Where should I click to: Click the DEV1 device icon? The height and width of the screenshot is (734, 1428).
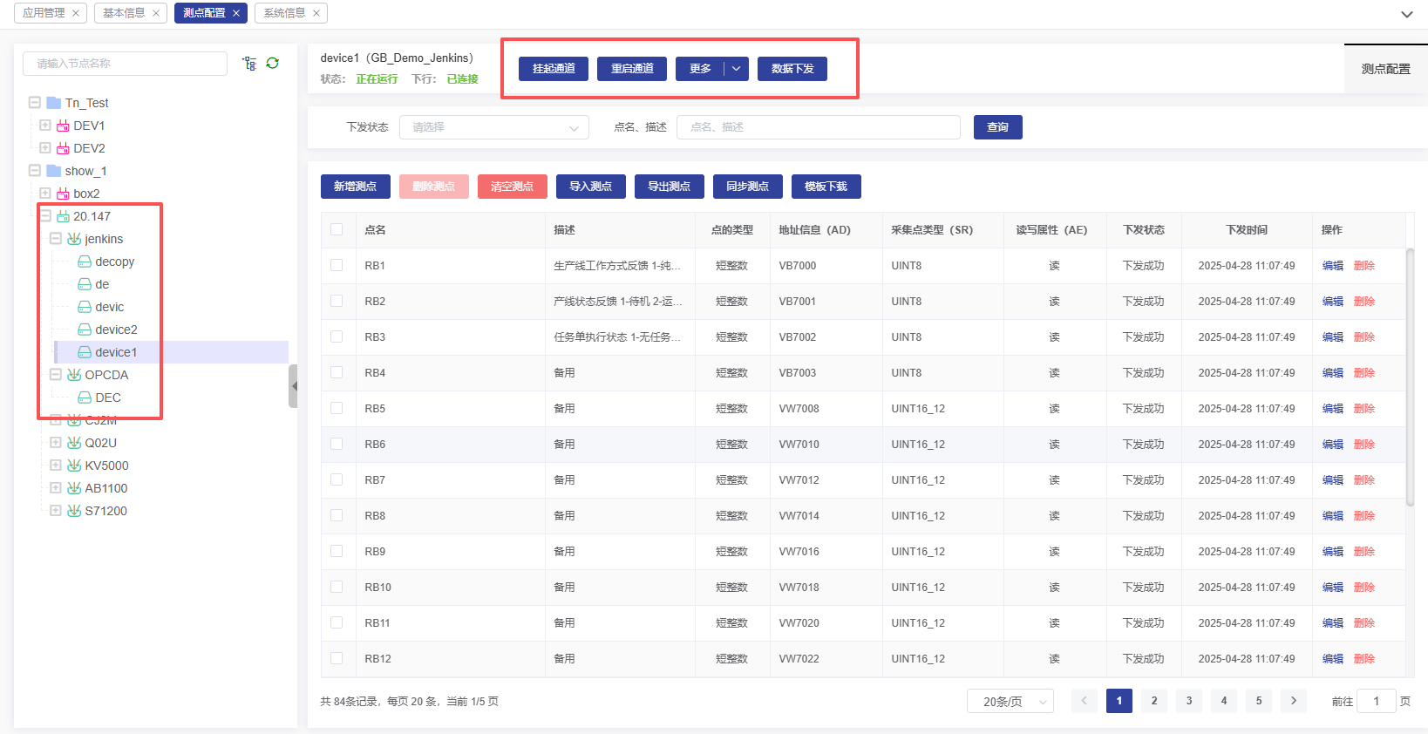point(63,126)
